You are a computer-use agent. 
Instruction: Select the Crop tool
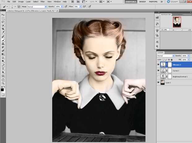(x=3, y=29)
